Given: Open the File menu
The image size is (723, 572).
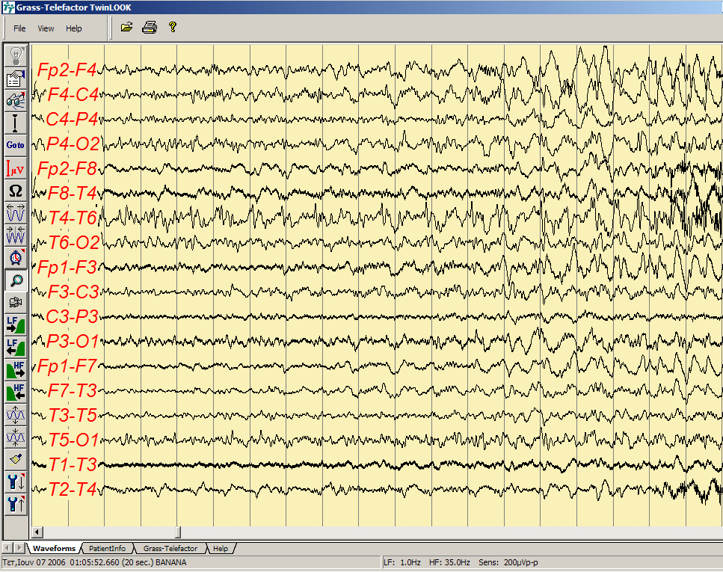Looking at the screenshot, I should (x=19, y=28).
